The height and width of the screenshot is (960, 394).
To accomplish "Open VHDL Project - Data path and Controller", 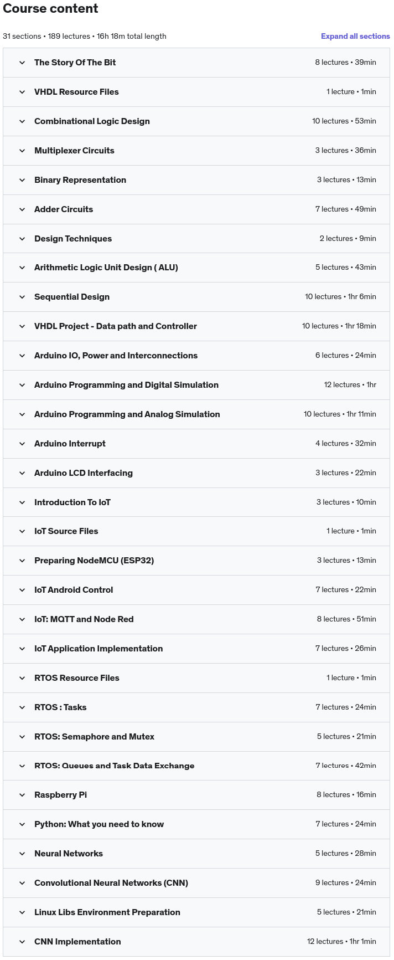I will point(196,326).
